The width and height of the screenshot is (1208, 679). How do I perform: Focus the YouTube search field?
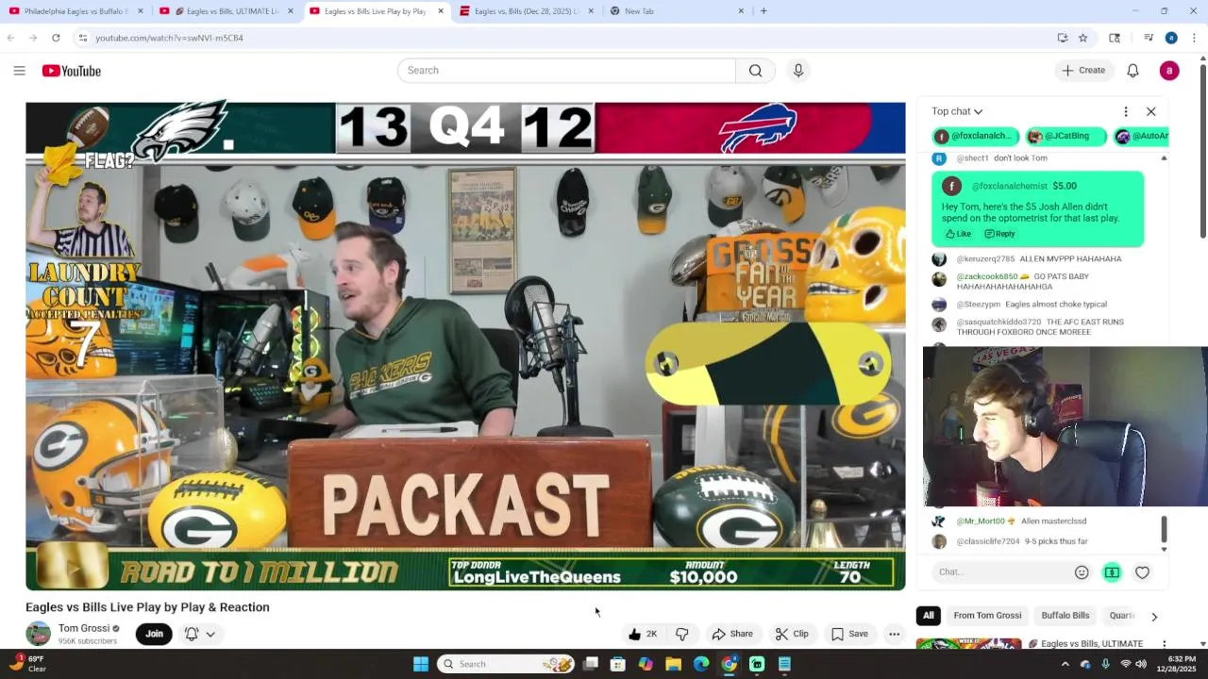[566, 71]
